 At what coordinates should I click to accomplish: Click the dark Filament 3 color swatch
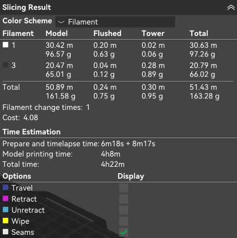point(6,65)
